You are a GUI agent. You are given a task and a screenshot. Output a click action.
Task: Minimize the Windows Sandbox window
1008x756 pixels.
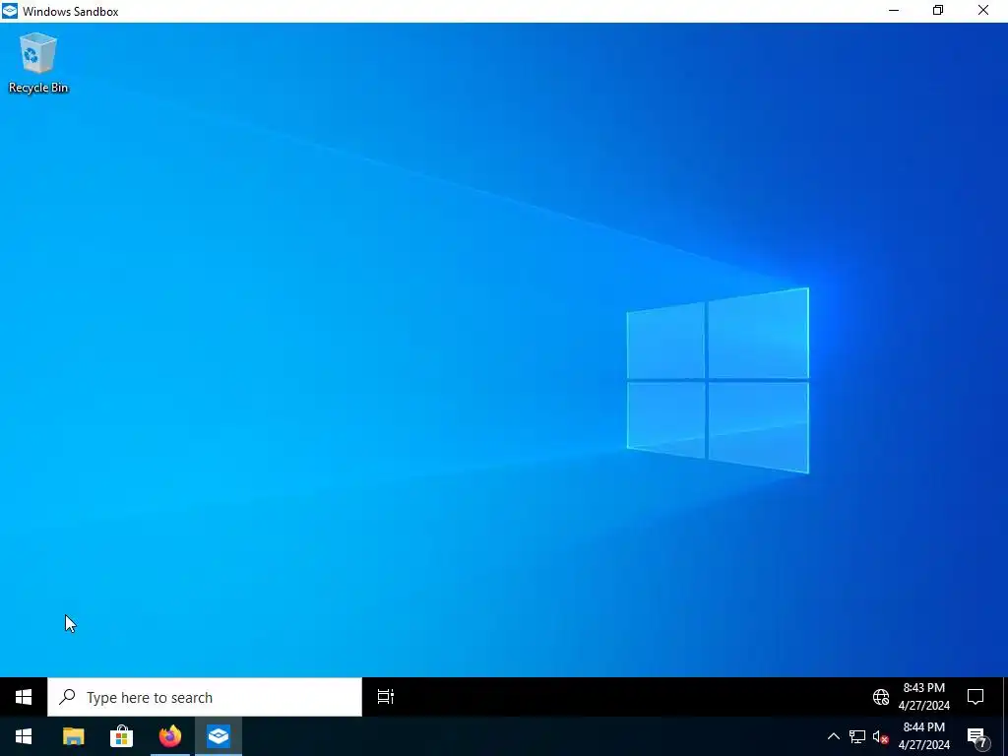coord(894,11)
